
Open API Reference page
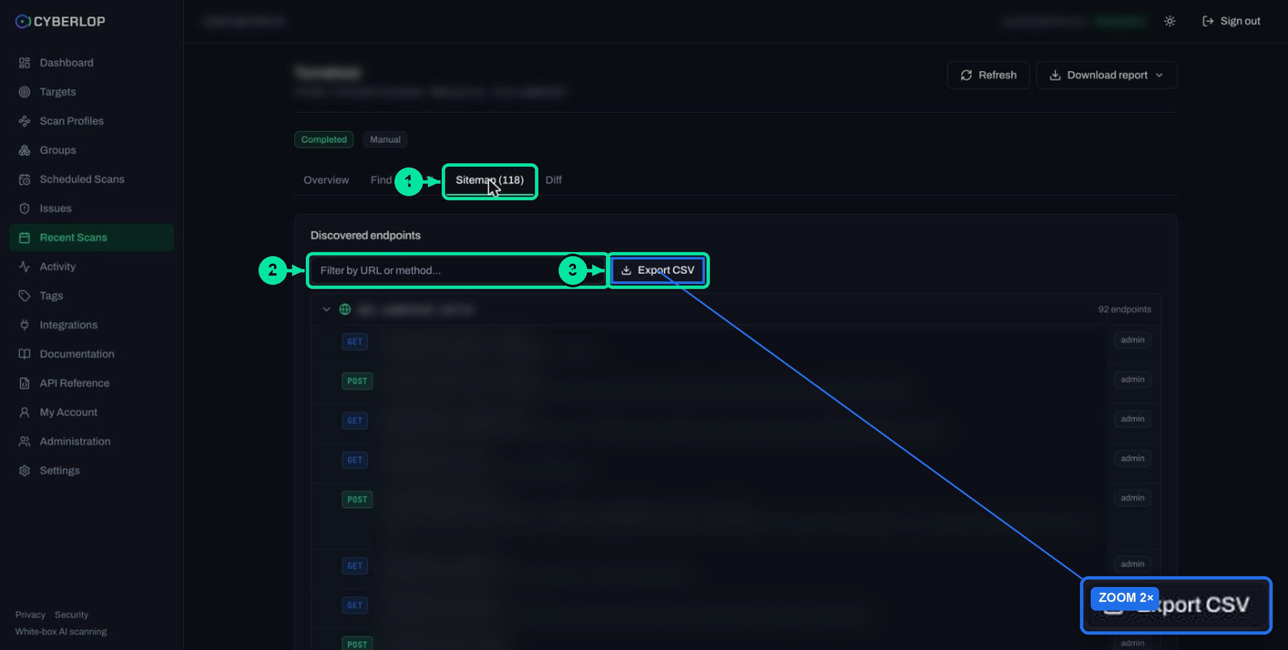click(x=91, y=383)
